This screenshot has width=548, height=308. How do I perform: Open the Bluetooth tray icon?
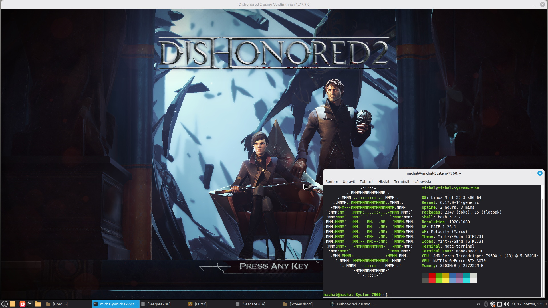click(x=486, y=304)
